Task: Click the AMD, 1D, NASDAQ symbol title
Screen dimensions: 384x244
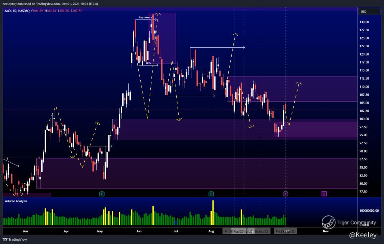Action: pyautogui.click(x=17, y=11)
